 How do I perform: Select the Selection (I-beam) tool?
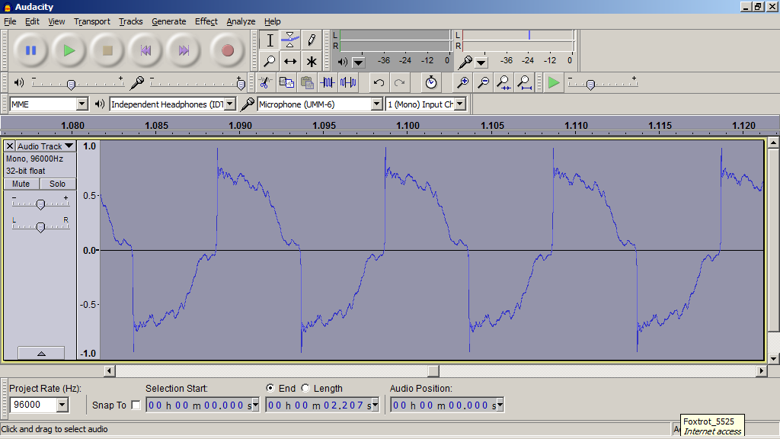point(270,40)
